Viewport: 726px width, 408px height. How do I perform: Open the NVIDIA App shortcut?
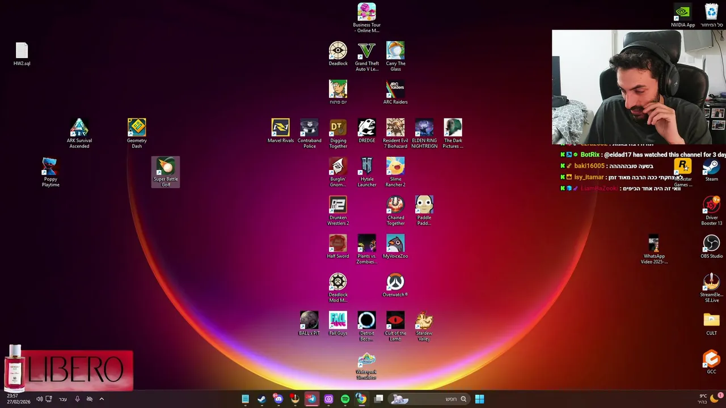pos(683,15)
